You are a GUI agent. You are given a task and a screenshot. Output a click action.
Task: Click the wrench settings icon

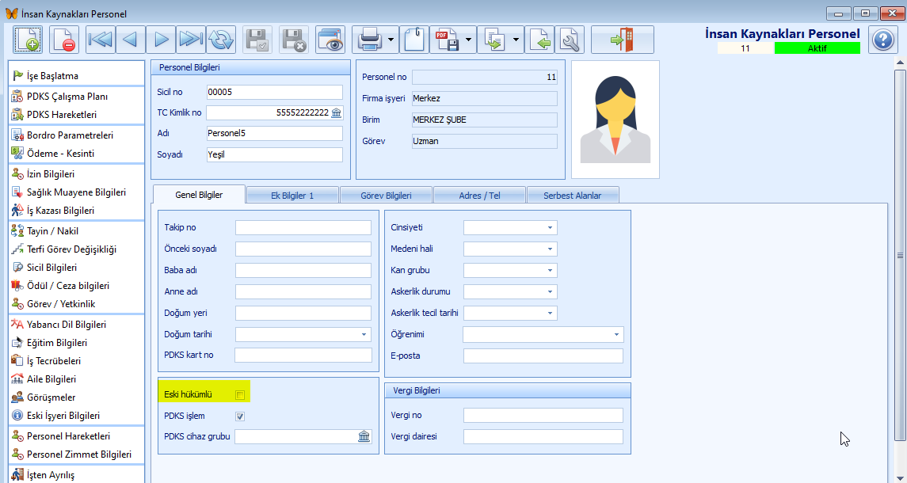570,40
